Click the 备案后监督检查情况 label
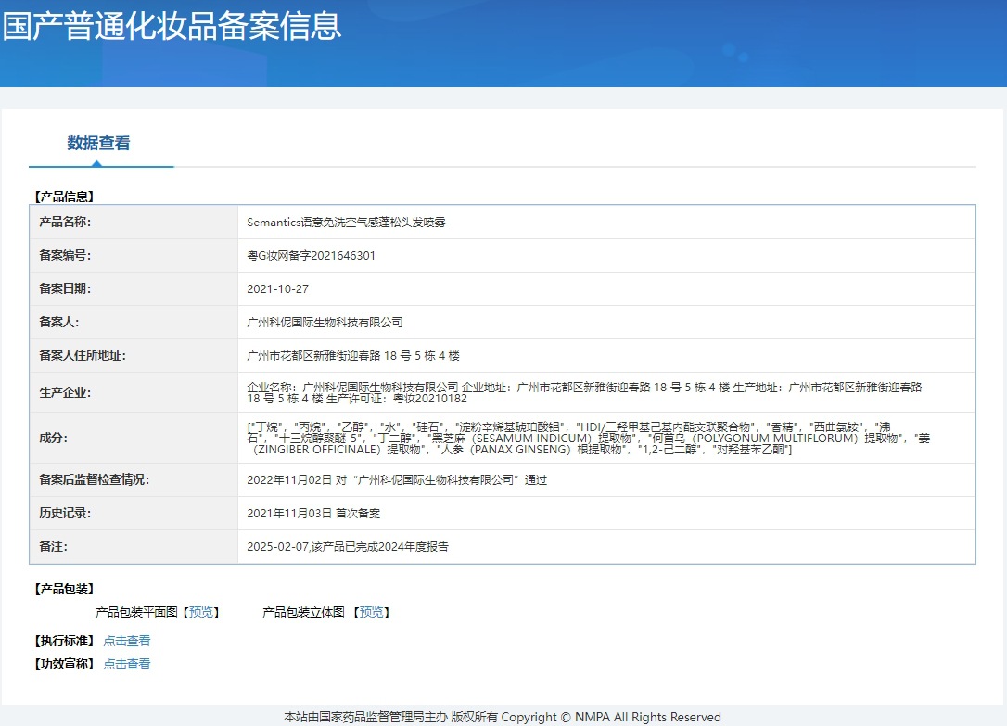This screenshot has width=1007, height=726. (94, 480)
